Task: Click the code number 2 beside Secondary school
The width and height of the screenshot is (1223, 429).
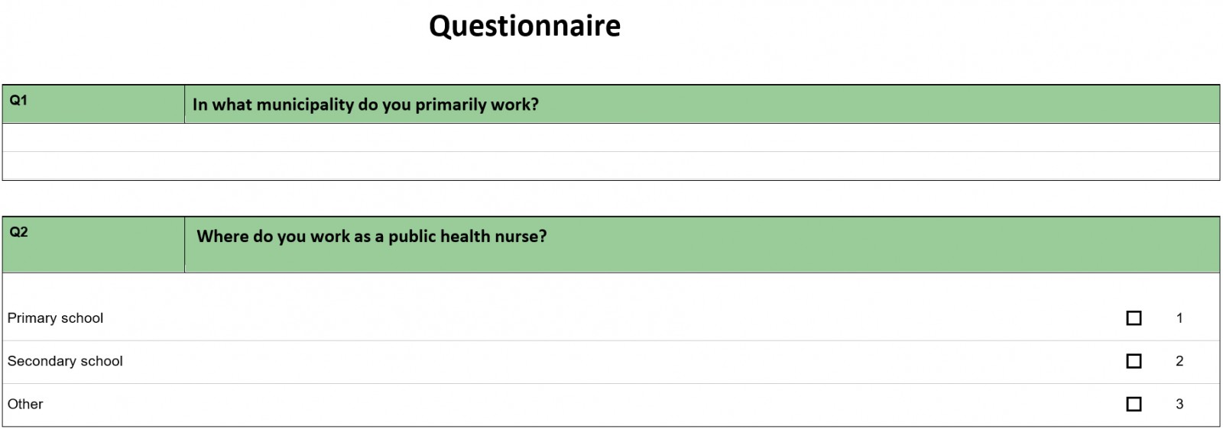Action: pyautogui.click(x=1179, y=361)
